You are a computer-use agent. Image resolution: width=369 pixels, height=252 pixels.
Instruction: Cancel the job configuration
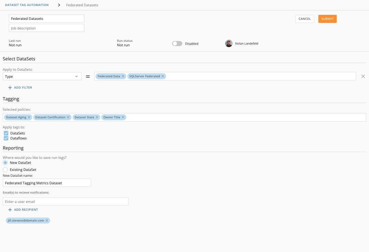304,19
